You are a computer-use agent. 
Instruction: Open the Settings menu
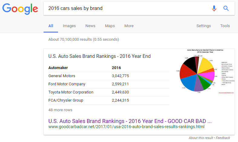(x=204, y=26)
